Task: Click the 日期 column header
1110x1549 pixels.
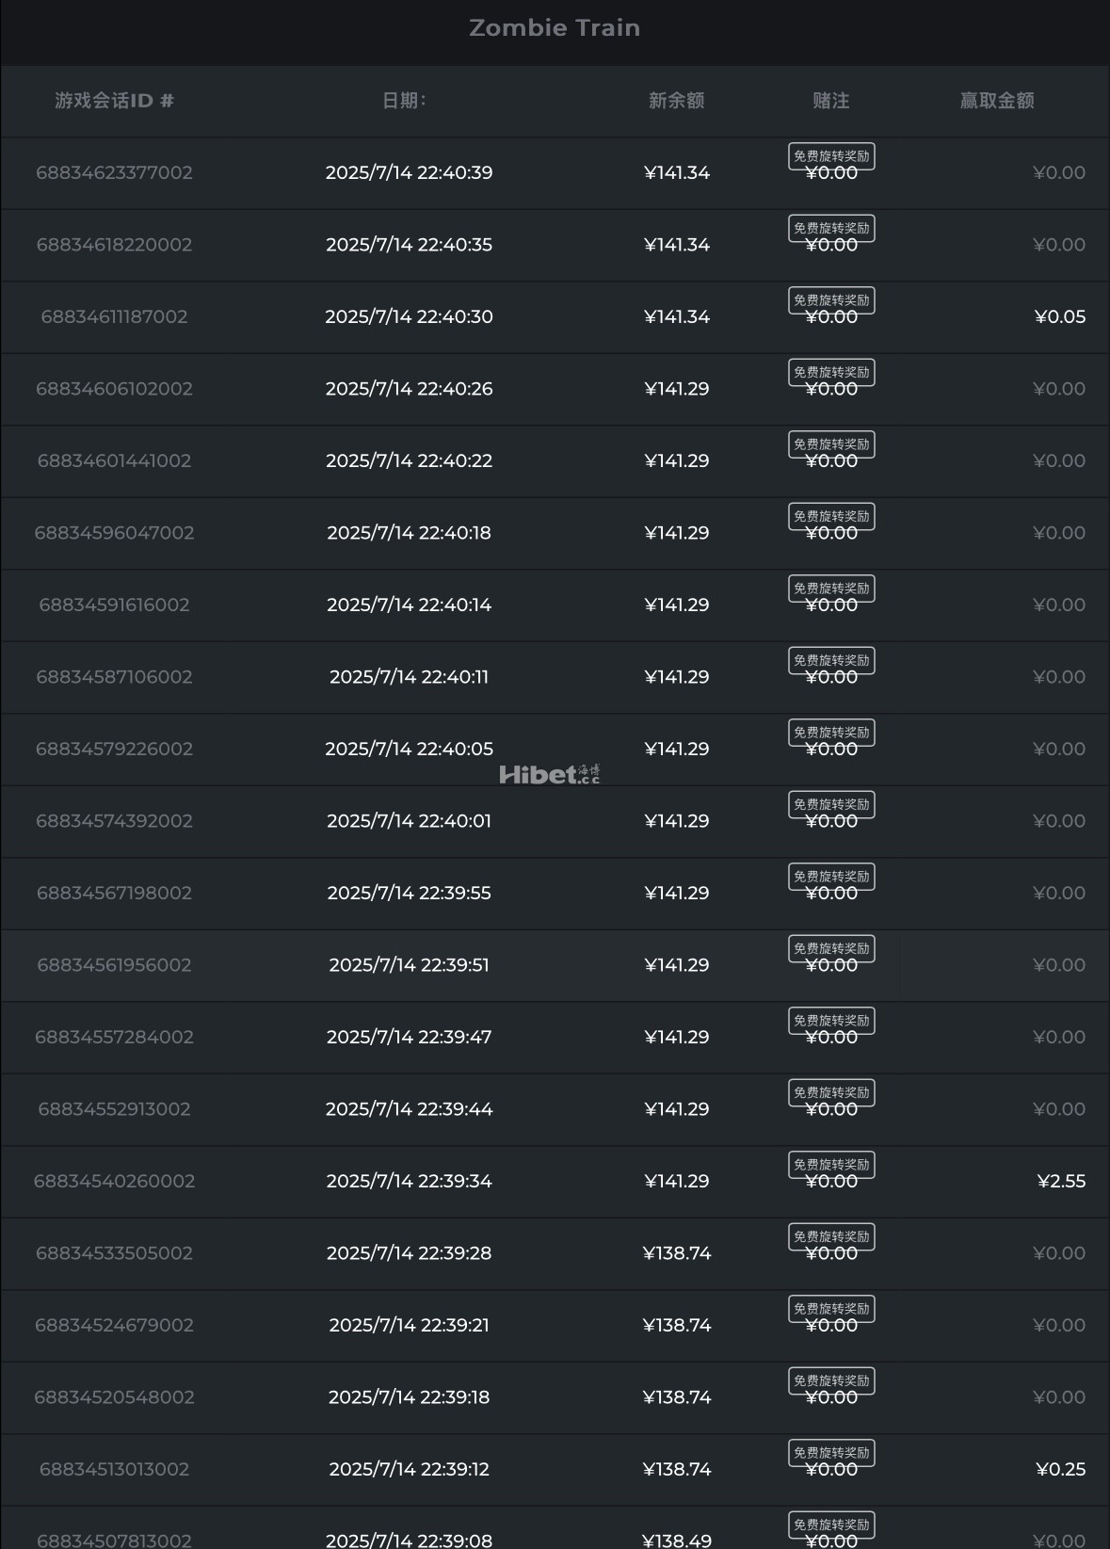Action: (x=404, y=101)
